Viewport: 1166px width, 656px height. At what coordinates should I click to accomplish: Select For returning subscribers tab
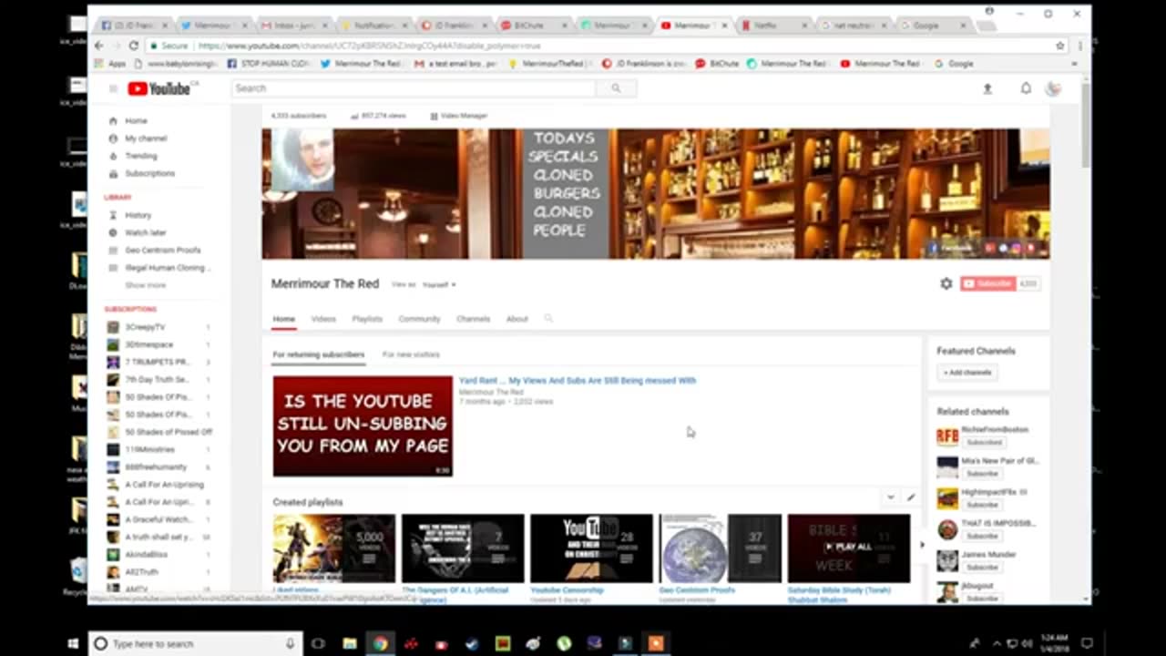pyautogui.click(x=319, y=354)
